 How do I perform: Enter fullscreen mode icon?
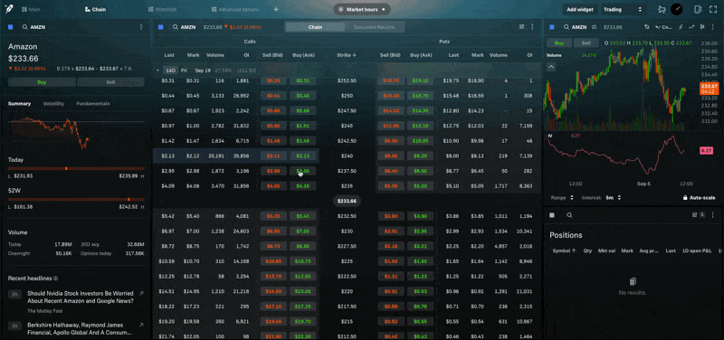[712, 9]
